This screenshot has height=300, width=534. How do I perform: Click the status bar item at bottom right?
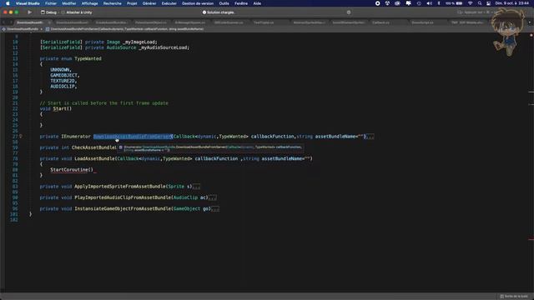[514, 297]
